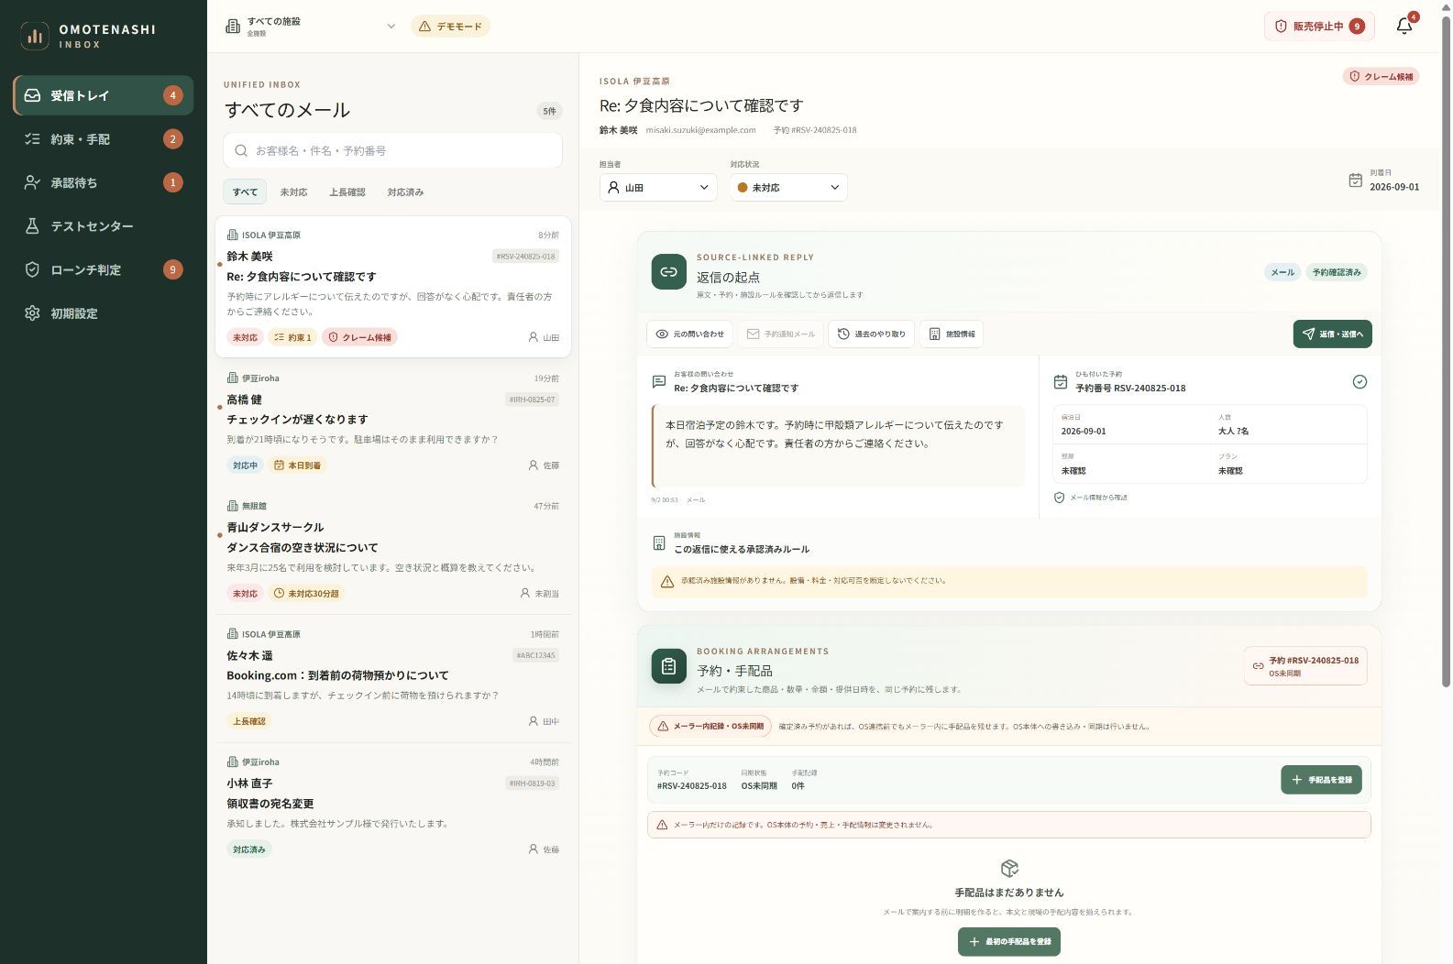Show 過去のやり取り history
Screen dimensions: 1453x964
point(871,334)
